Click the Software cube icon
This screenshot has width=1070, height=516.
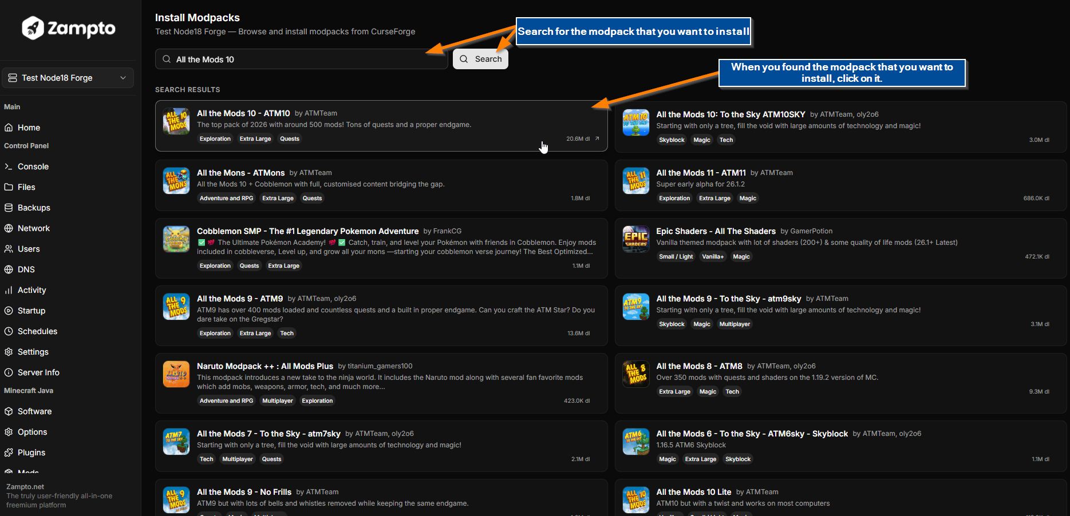(9, 411)
